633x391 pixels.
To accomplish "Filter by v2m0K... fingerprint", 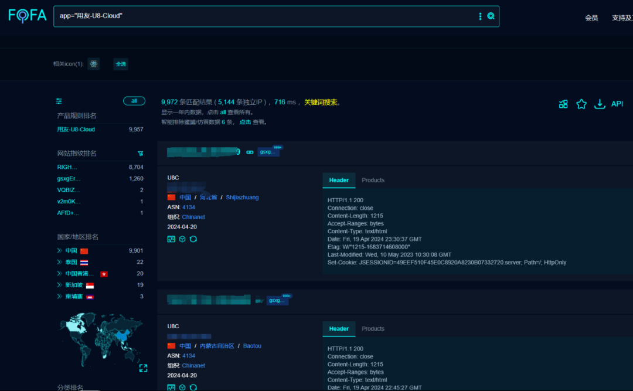I will (69, 201).
